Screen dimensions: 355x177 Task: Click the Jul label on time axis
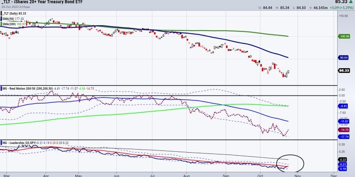(152, 175)
